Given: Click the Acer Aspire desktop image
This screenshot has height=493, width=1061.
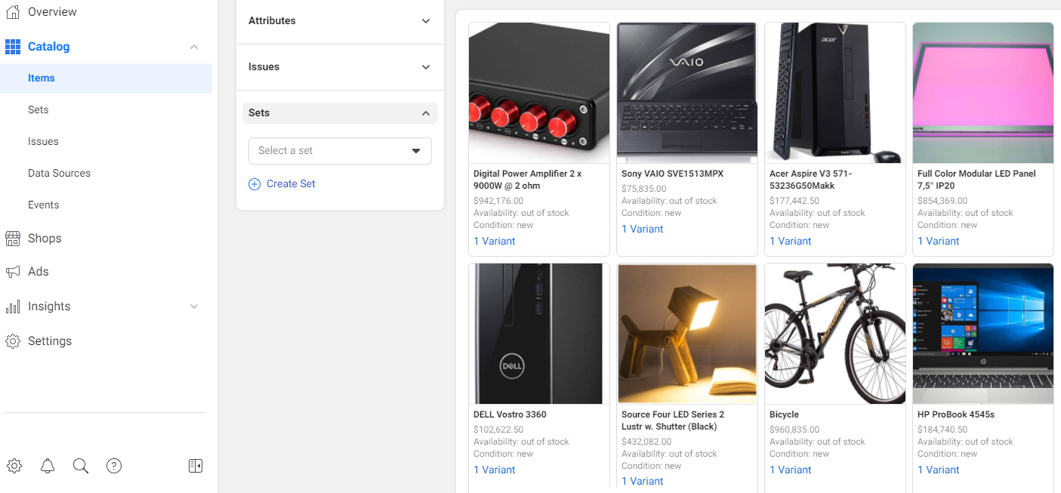Looking at the screenshot, I should [835, 93].
